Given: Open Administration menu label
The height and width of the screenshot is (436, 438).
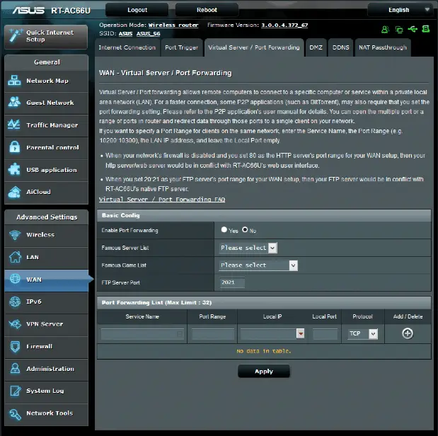Looking at the screenshot, I should coord(50,369).
